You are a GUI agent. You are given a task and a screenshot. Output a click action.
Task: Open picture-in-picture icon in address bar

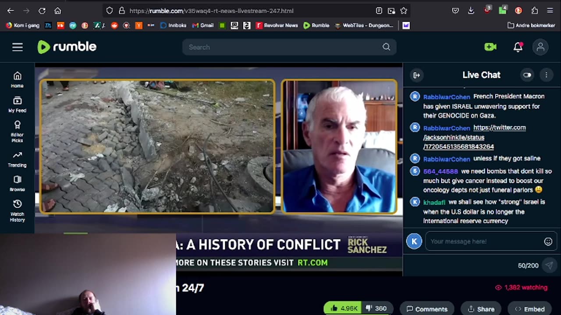[x=391, y=10]
